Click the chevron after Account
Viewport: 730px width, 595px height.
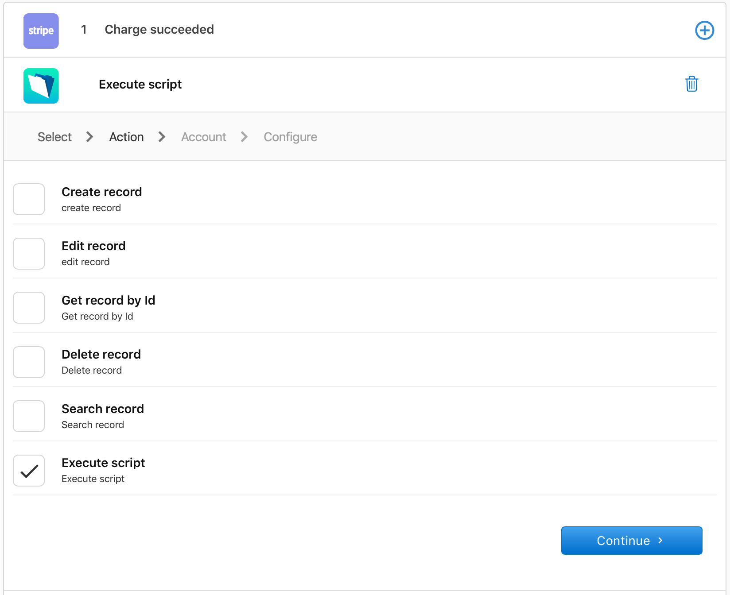click(245, 137)
